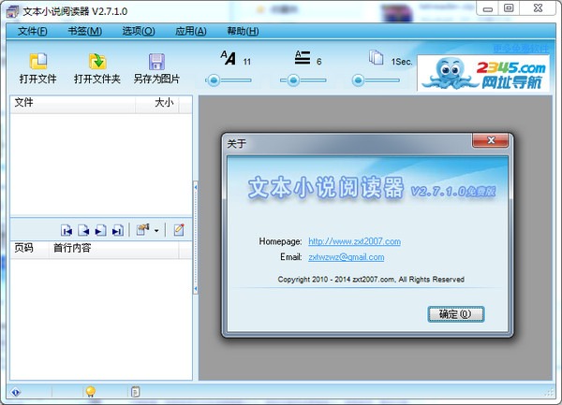Click the 打开文件夹 (Open Folder) toolbar icon
Viewport: 562px width, 405px height.
click(x=96, y=63)
